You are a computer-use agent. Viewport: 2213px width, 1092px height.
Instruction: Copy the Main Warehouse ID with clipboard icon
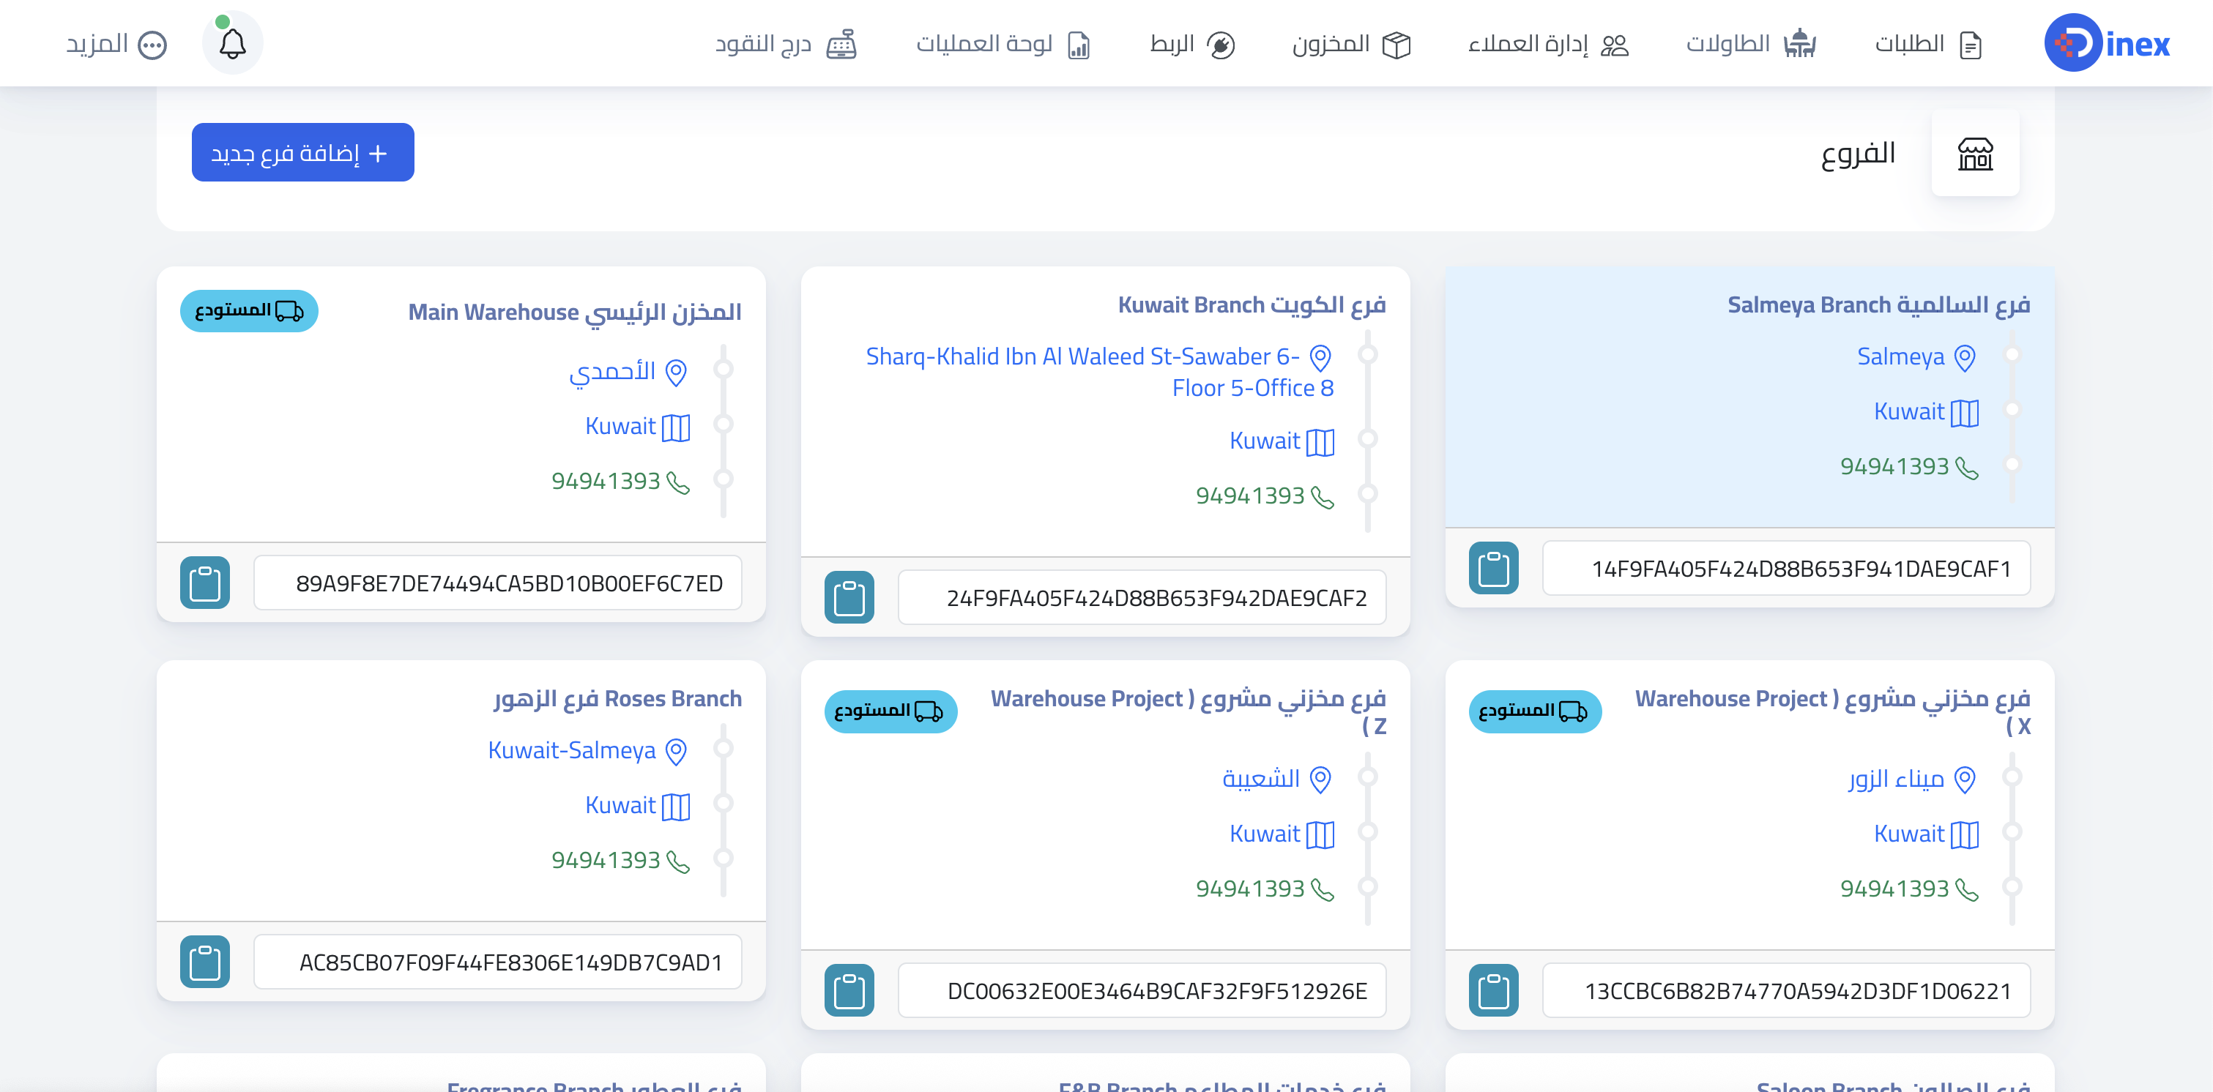[x=204, y=583]
